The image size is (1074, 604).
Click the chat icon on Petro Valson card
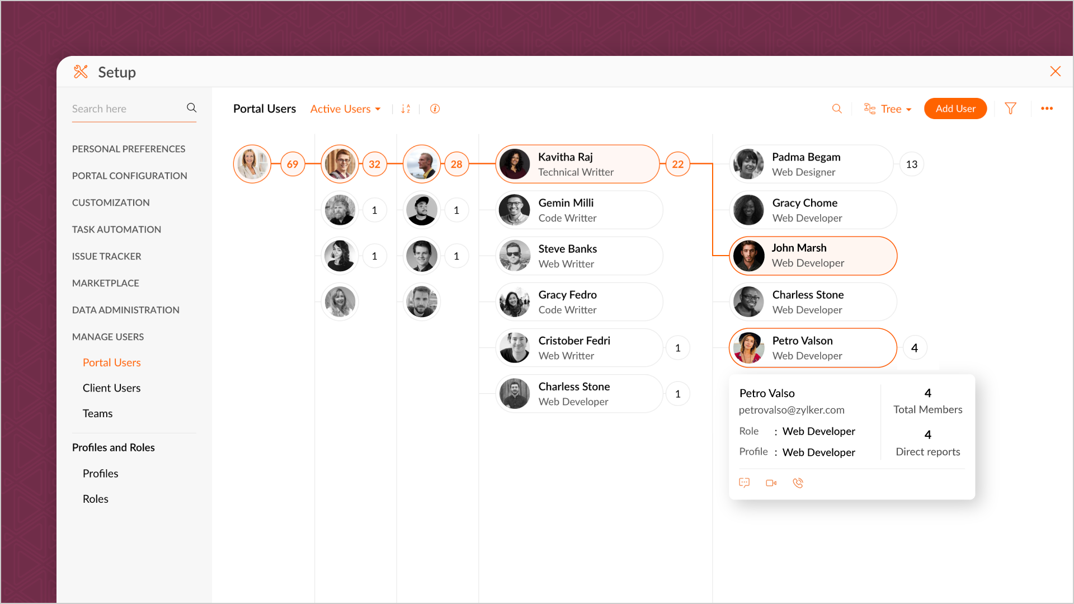[x=745, y=482]
